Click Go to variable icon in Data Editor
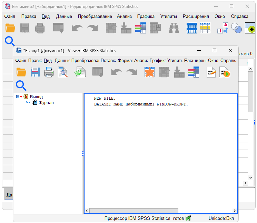This screenshot has height=223, width=257. point(126,28)
